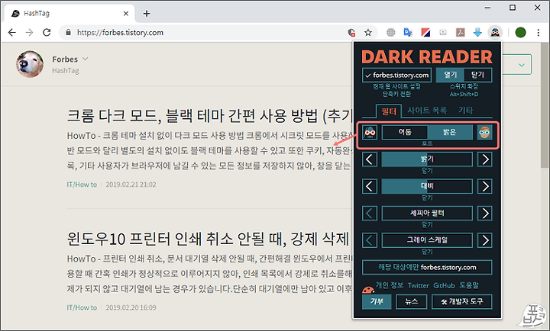Image resolution: width=550 pixels, height=331 pixels.
Task: Open the 윈도우10 프린터 인쇄 취소 article title
Action: coord(208,239)
